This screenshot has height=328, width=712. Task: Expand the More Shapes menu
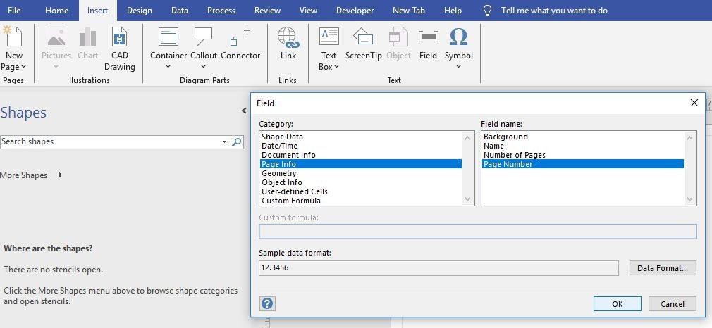(31, 175)
